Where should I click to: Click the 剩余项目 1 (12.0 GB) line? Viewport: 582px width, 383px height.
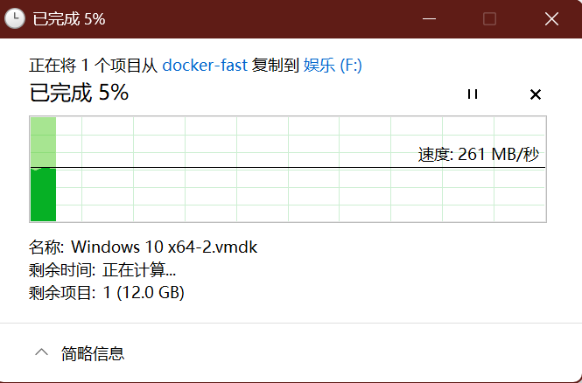click(x=107, y=292)
